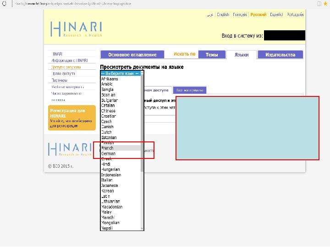Open the Языки tab
Screen dimensions: 330x248
coord(242,55)
